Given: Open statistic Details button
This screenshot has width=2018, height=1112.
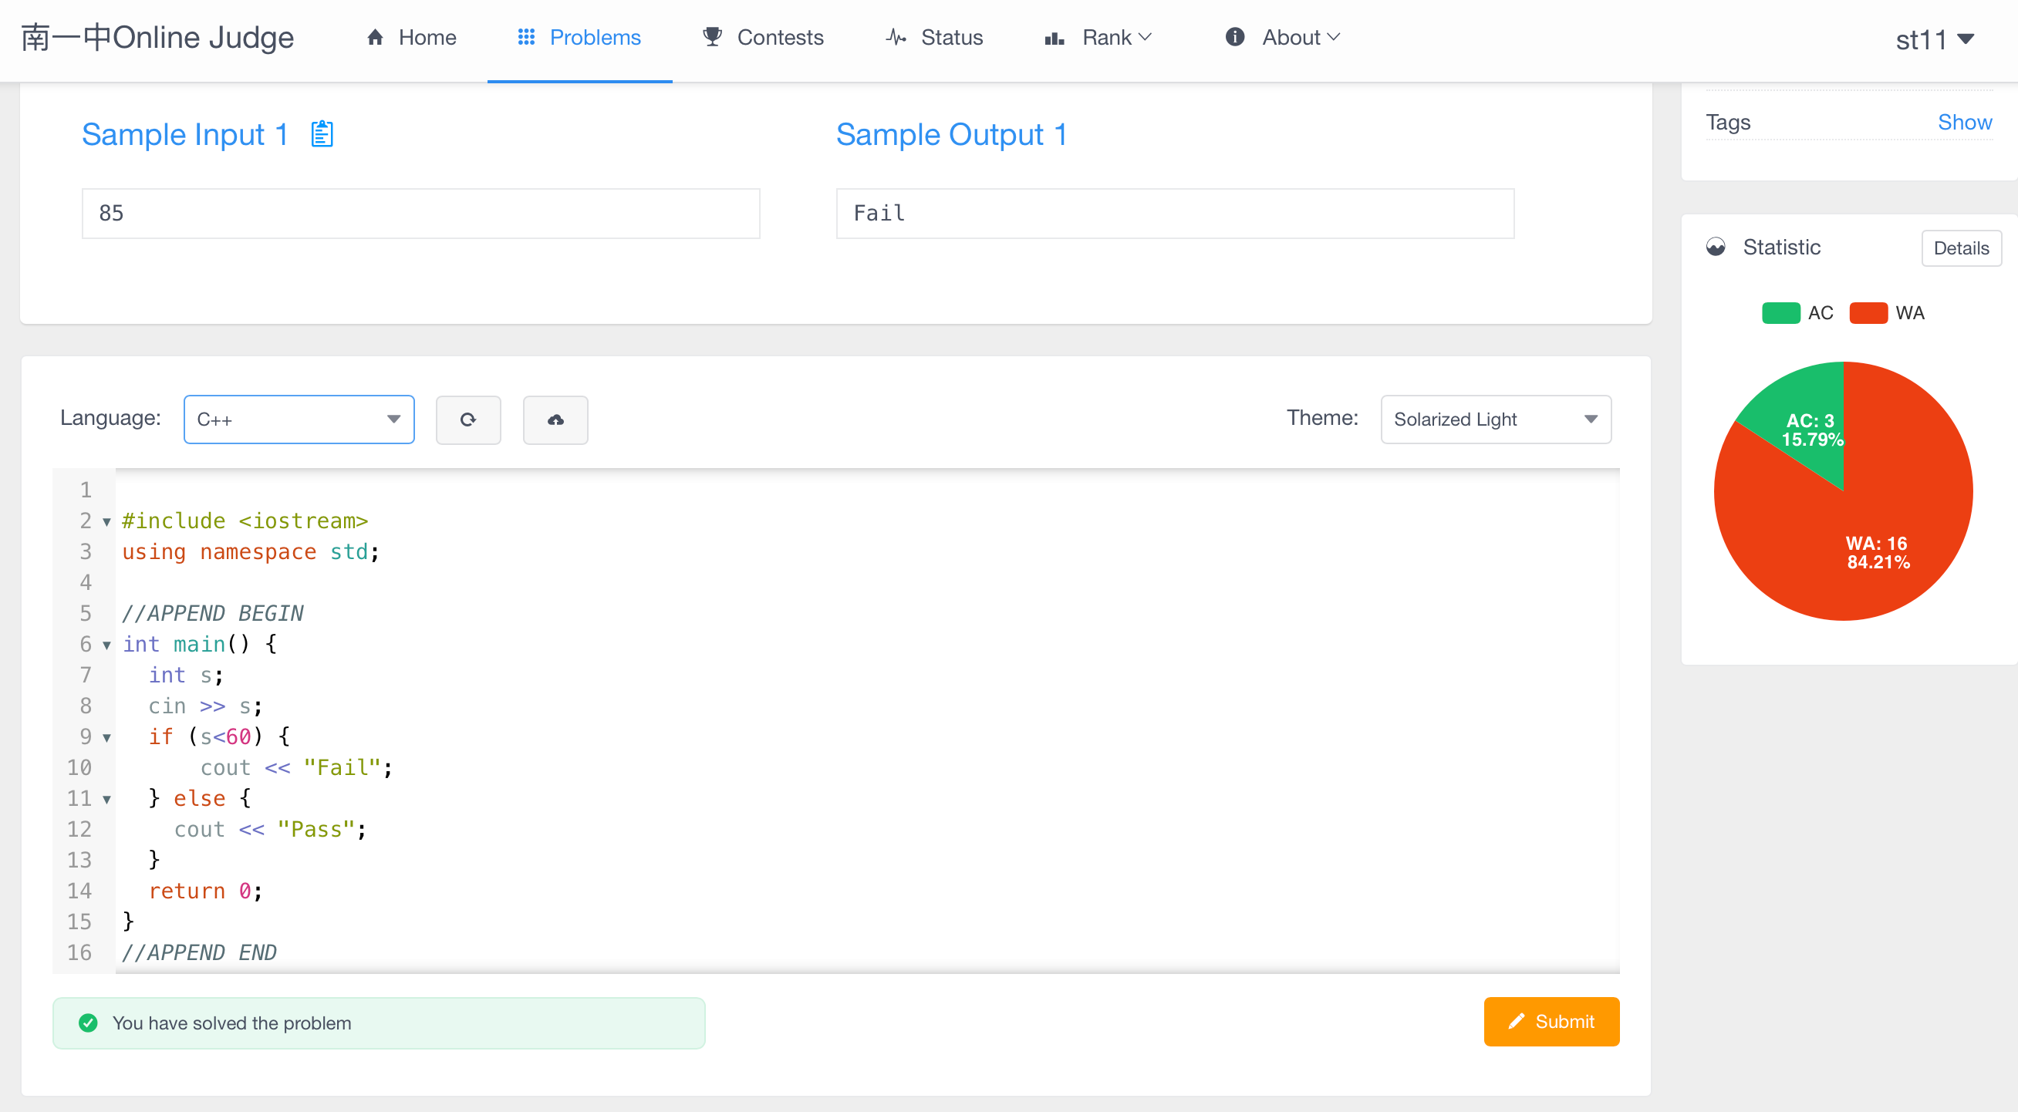Looking at the screenshot, I should tap(1961, 248).
